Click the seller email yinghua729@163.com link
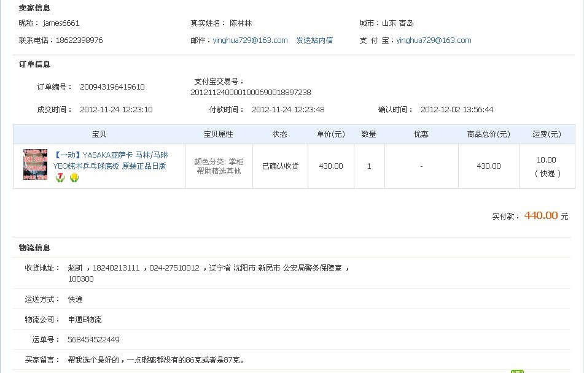Screen dimensions: 584x373 [250, 40]
